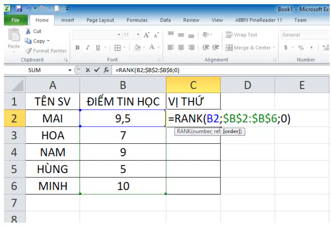The width and height of the screenshot is (331, 226).
Task: Open the Copy dropdown arrow
Action: coord(48,41)
